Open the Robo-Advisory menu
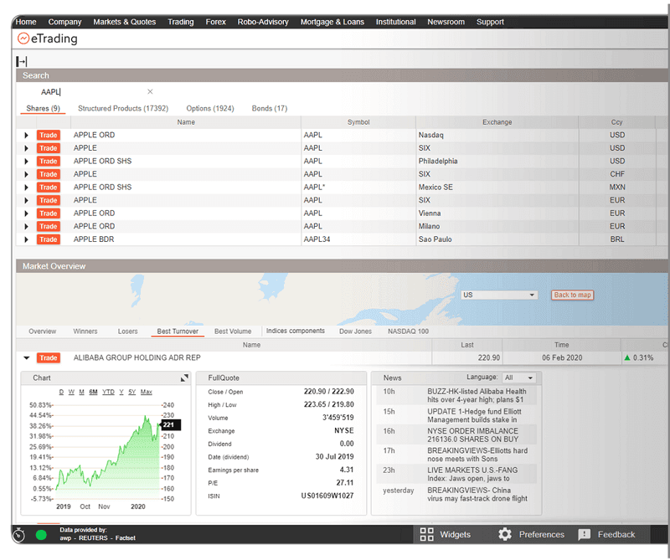 (263, 22)
